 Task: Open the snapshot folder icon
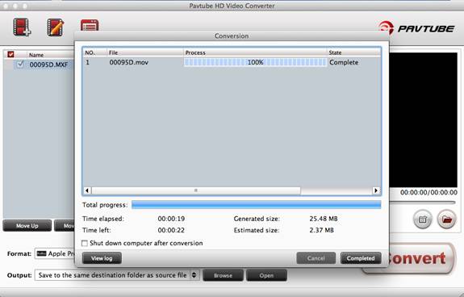[446, 220]
